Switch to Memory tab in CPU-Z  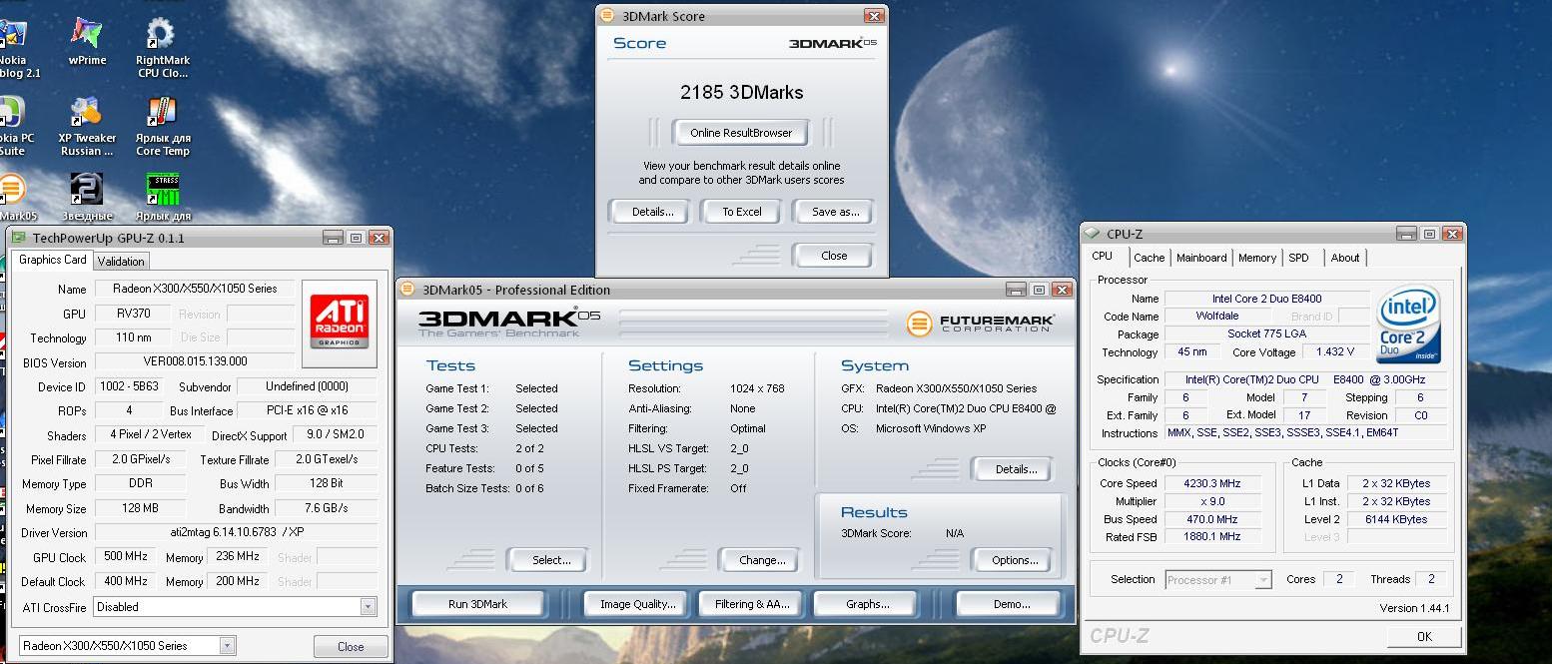[x=1257, y=258]
